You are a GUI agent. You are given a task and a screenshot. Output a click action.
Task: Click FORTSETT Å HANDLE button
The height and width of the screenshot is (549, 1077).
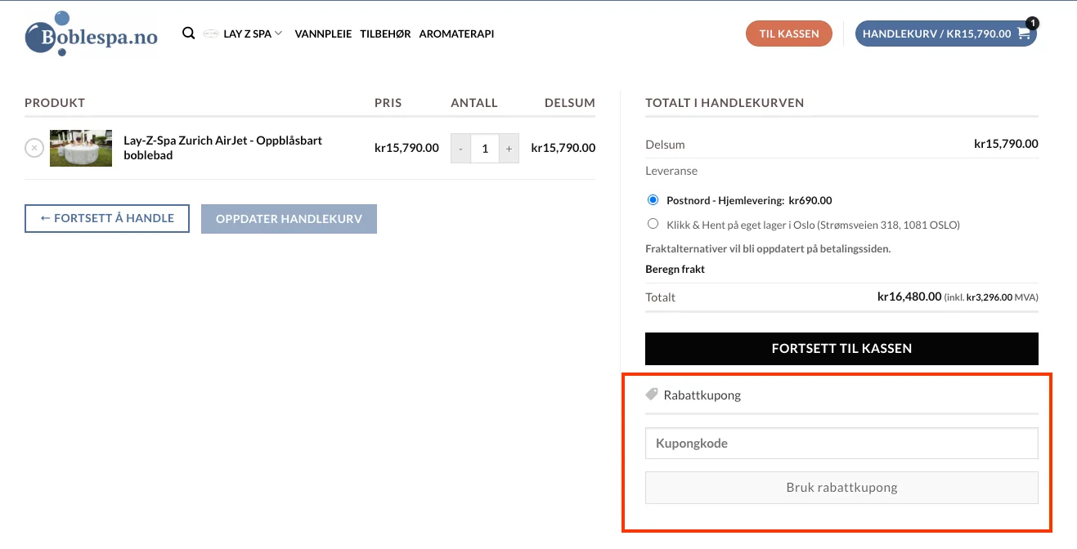[x=107, y=218]
